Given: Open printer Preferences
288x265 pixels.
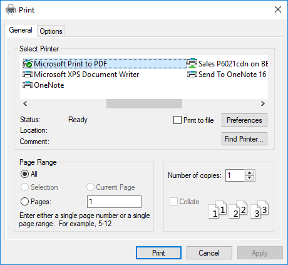Looking at the screenshot, I should tap(244, 120).
